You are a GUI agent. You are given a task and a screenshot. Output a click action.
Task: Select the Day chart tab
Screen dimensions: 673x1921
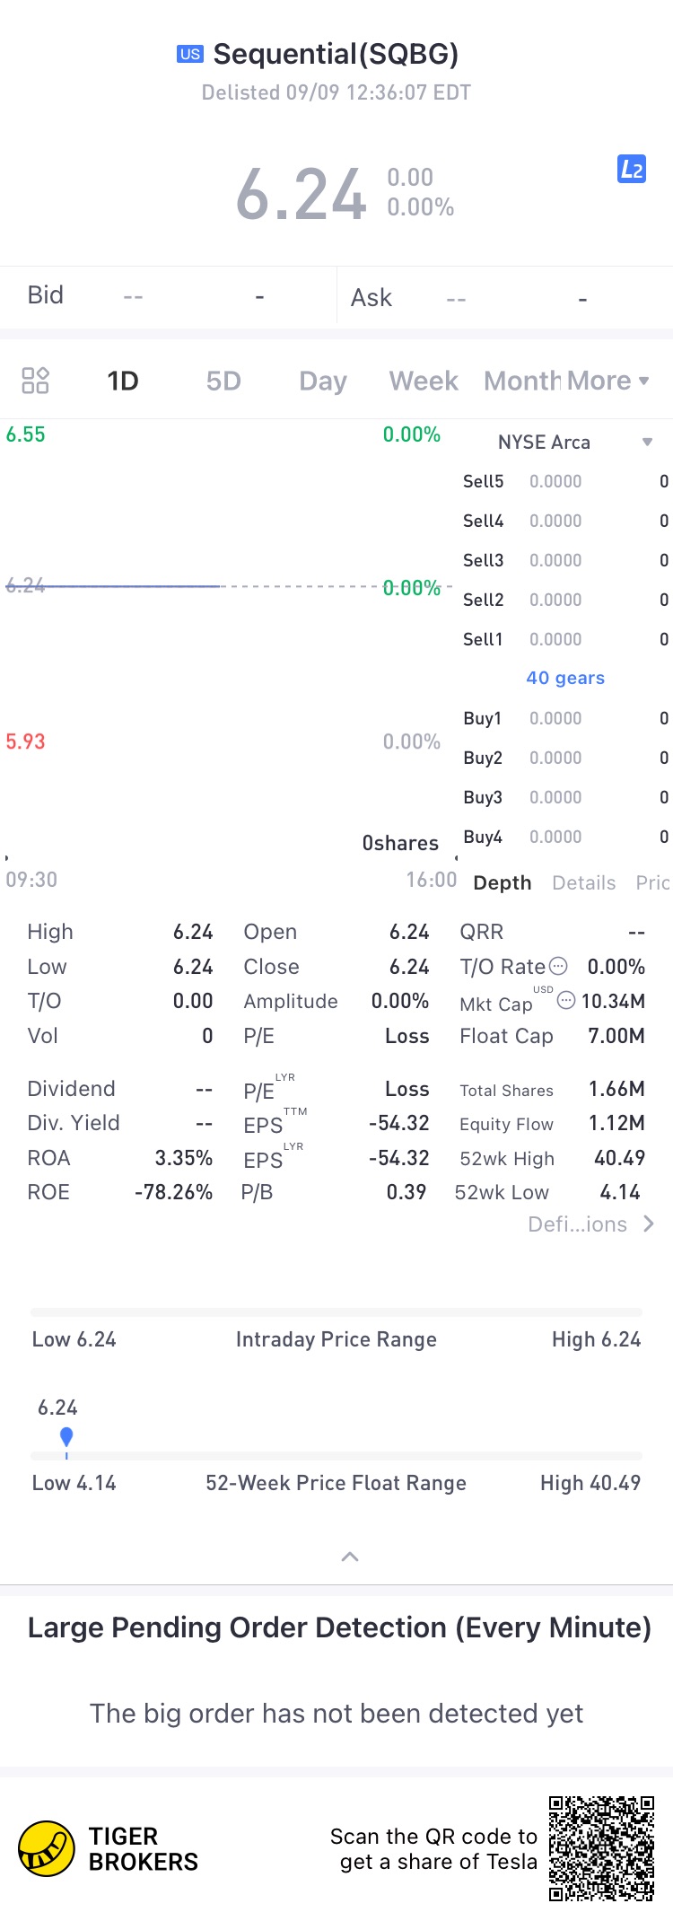pos(323,381)
